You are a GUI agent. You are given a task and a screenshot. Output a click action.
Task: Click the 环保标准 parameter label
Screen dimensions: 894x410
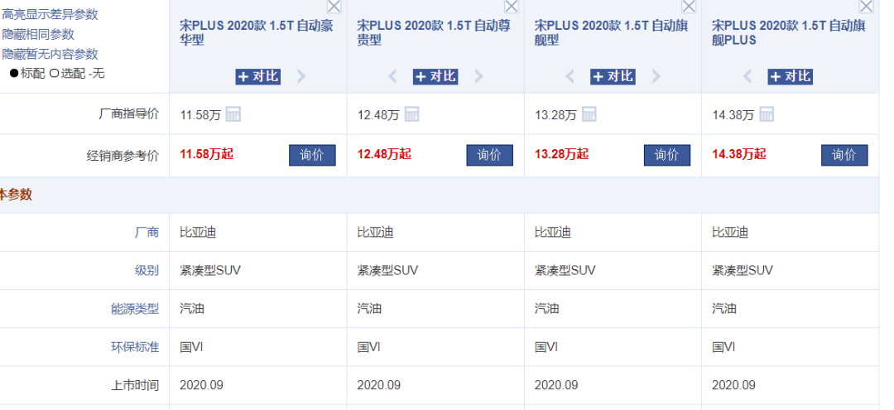pyautogui.click(x=135, y=347)
